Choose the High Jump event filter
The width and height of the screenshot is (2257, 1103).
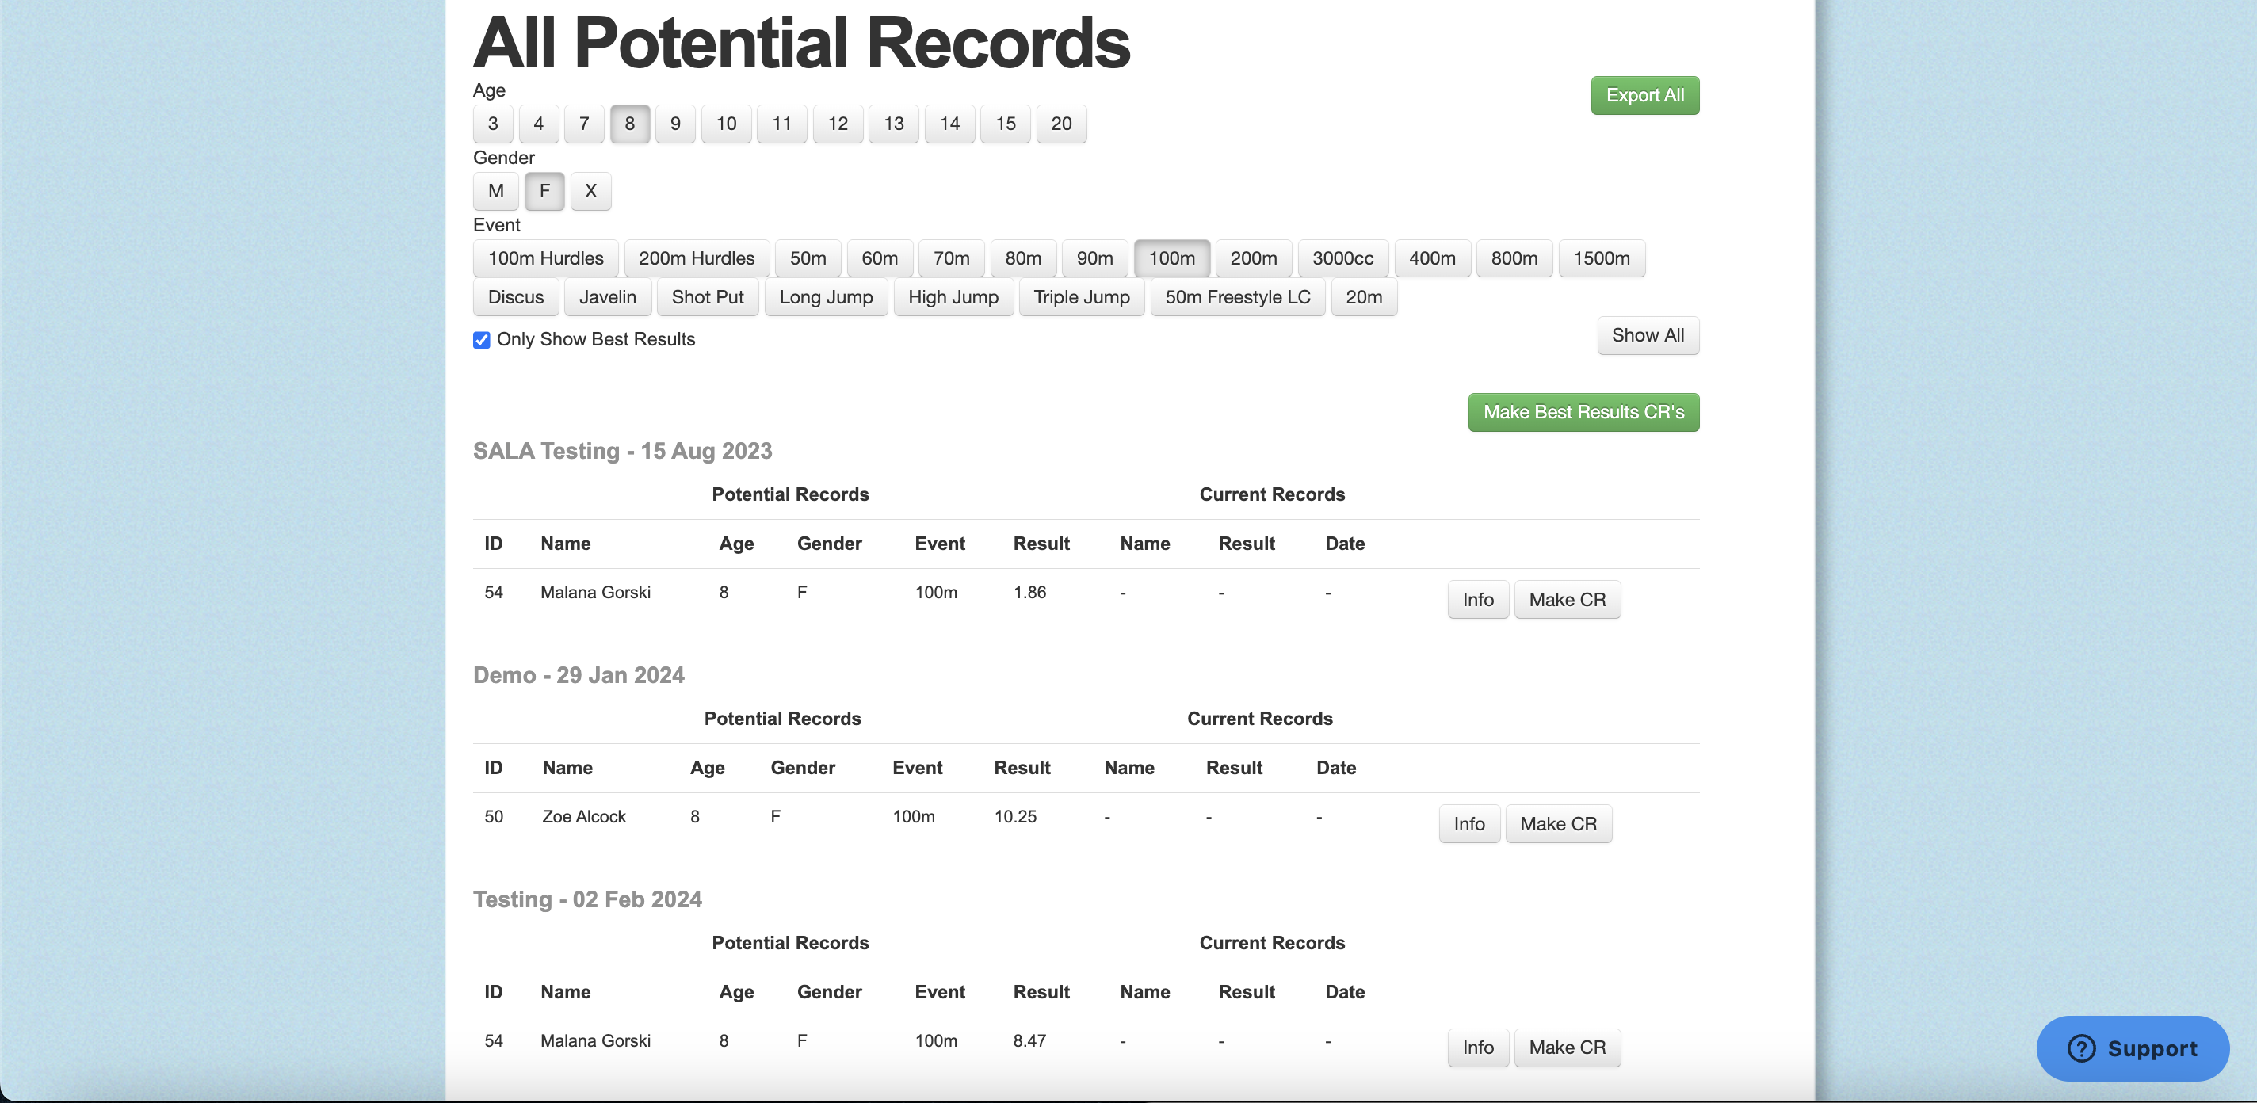[x=953, y=297]
